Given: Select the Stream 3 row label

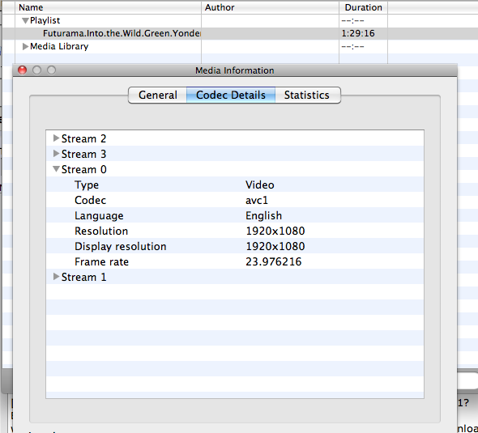Looking at the screenshot, I should [x=83, y=154].
